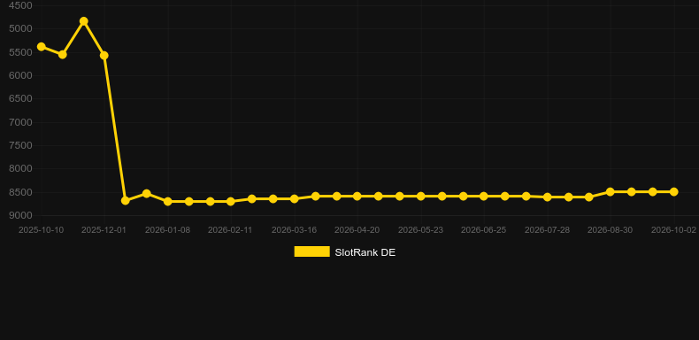Select the data point above the 2025-12-01 label
The image size is (699, 340).
point(104,55)
